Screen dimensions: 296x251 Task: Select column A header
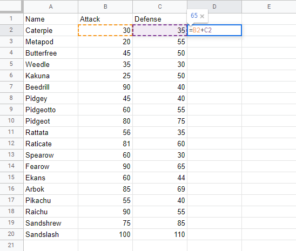point(51,6)
